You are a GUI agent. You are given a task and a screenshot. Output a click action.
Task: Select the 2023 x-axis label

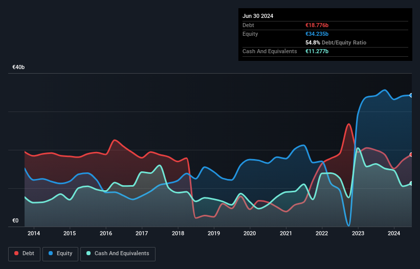(x=358, y=233)
